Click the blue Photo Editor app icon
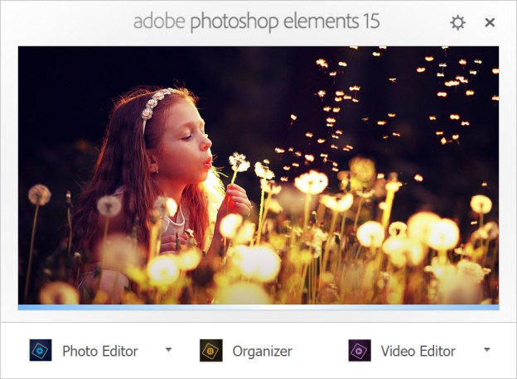This screenshot has width=517, height=379. pyautogui.click(x=41, y=351)
